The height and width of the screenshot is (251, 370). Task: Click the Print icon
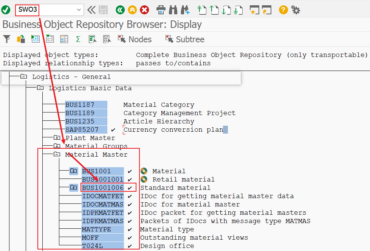(161, 10)
